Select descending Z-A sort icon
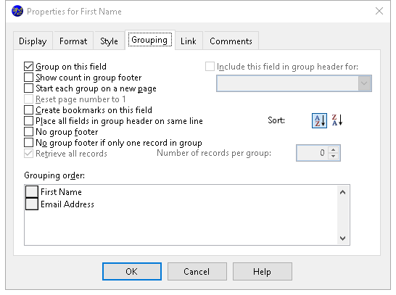This screenshot has width=396, height=295. (x=337, y=120)
